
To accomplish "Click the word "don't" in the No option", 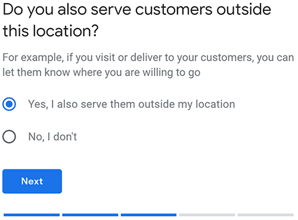I will click(65, 137).
